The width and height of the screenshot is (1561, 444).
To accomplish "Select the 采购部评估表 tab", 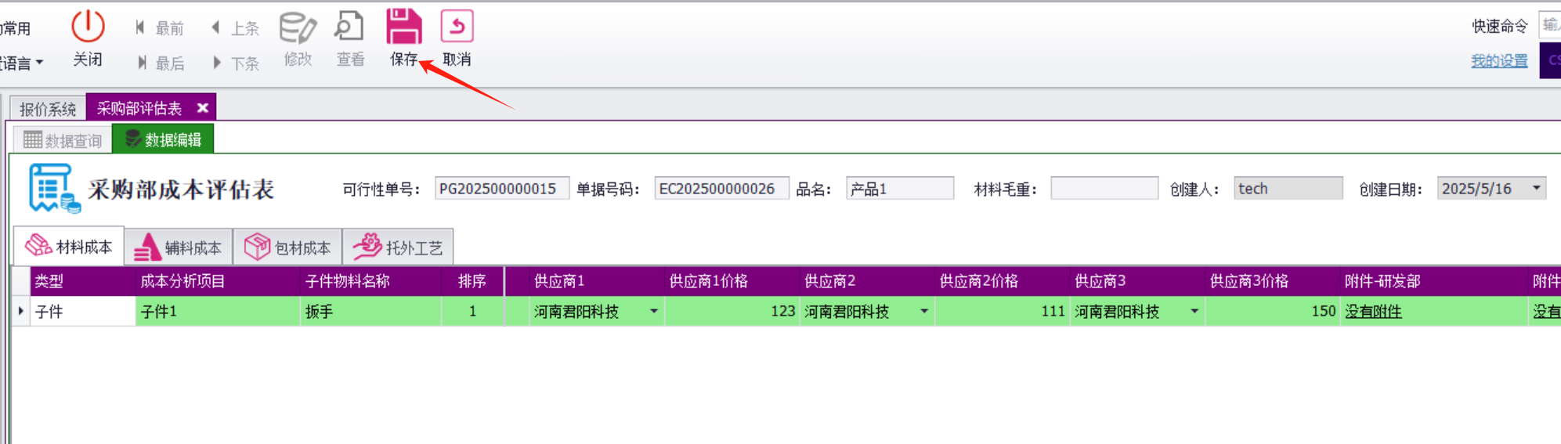I will (x=139, y=108).
